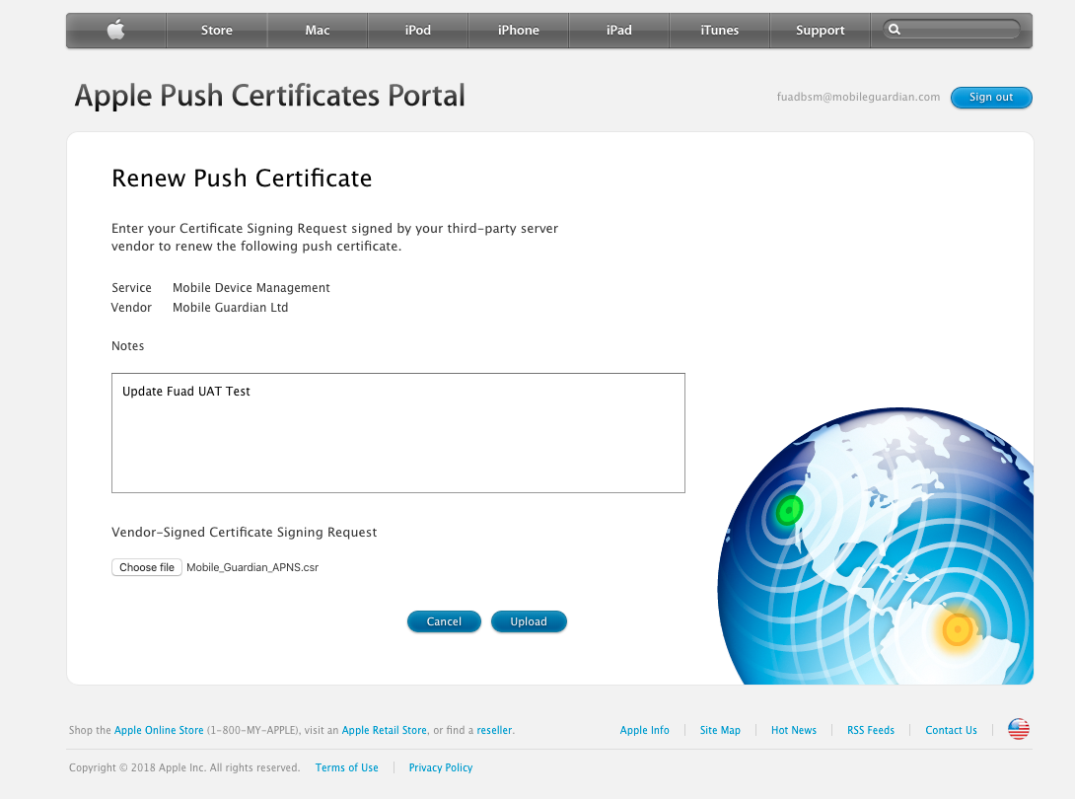The image size is (1075, 799).
Task: Open the Privacy Policy link
Action: (x=441, y=767)
